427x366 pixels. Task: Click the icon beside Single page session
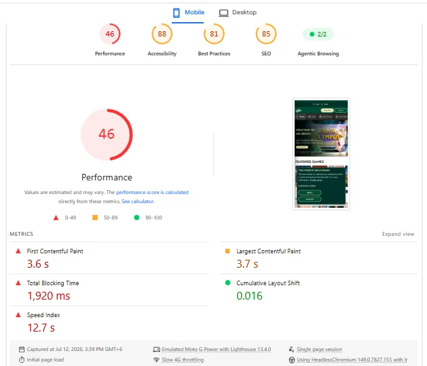292,349
